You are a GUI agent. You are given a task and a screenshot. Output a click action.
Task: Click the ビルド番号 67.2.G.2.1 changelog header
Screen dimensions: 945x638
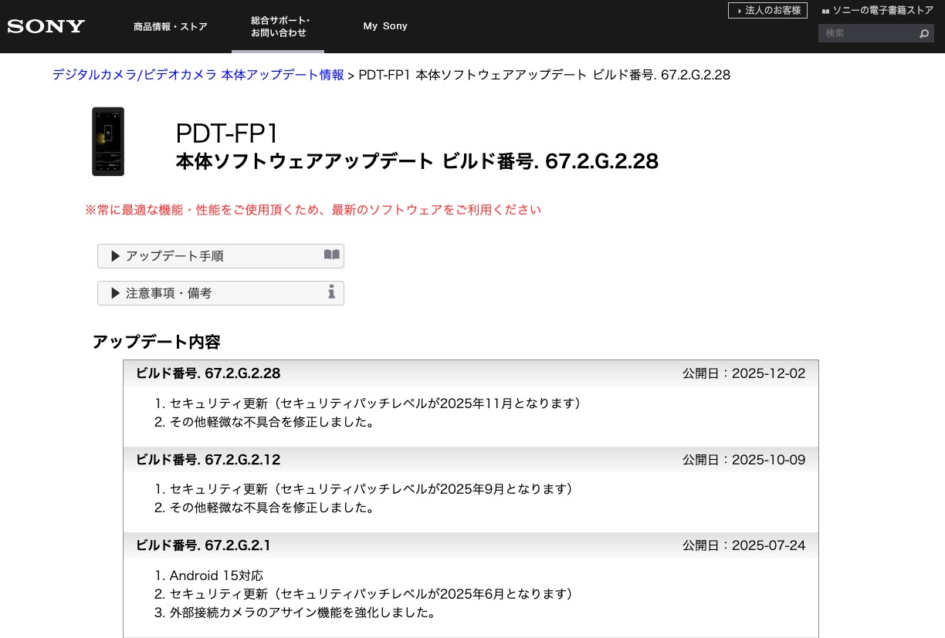(204, 545)
